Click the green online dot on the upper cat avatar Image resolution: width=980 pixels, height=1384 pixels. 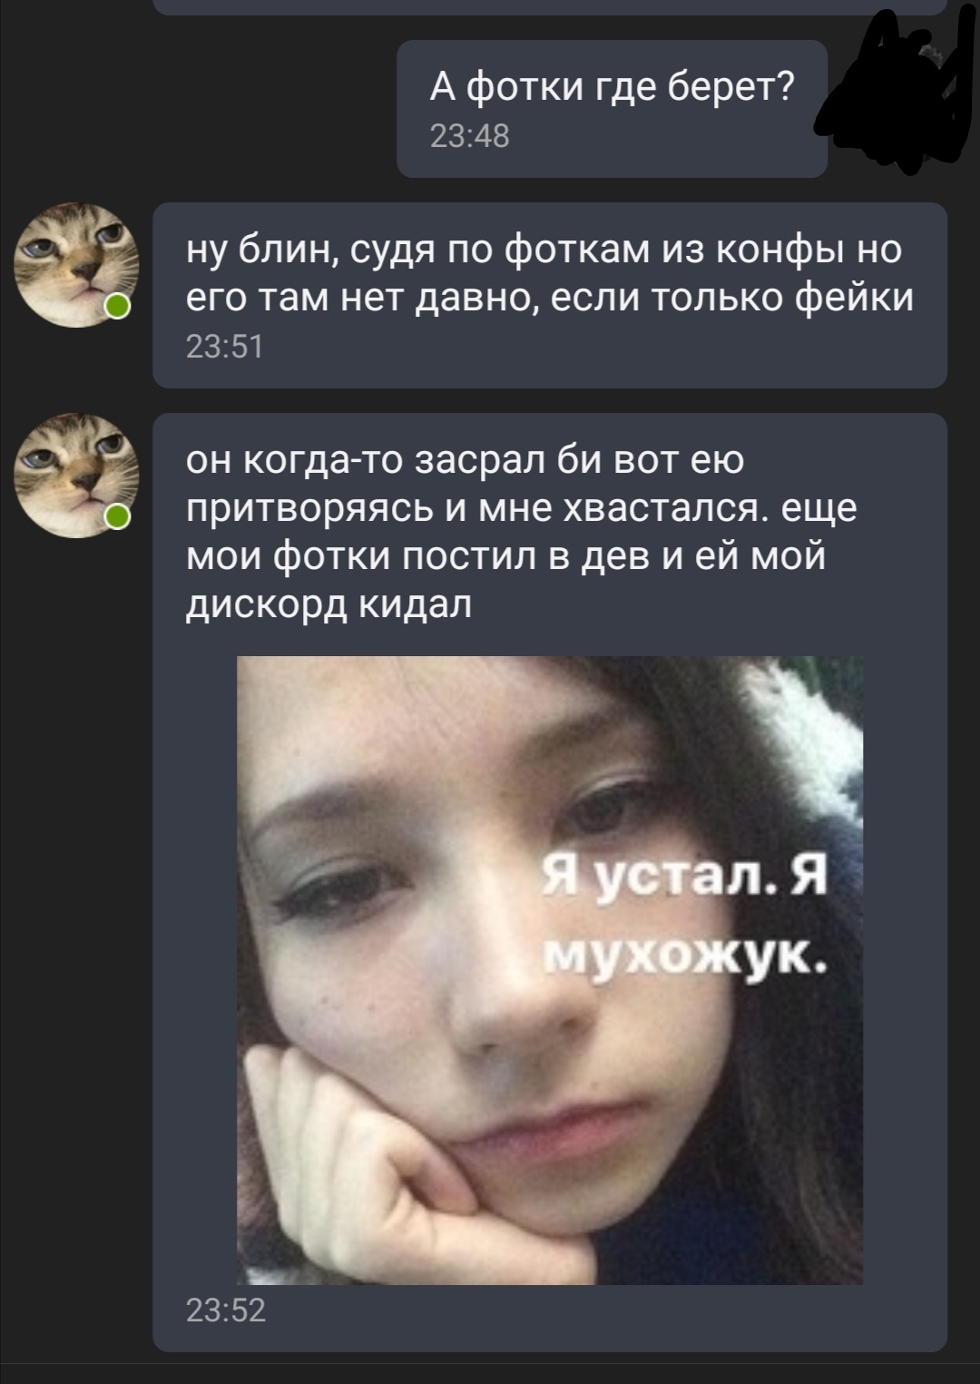coord(117,307)
